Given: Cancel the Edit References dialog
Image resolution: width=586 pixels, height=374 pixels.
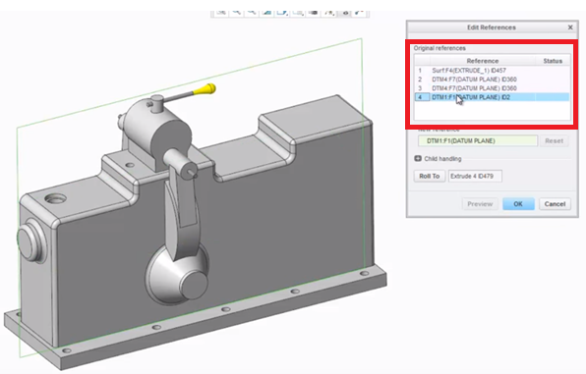Looking at the screenshot, I should pyautogui.click(x=555, y=204).
